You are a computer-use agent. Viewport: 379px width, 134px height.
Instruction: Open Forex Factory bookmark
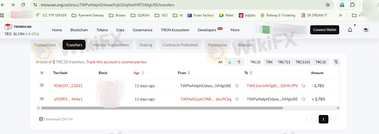coord(200,15)
